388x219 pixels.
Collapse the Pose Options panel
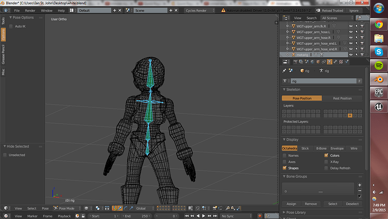(x=10, y=17)
